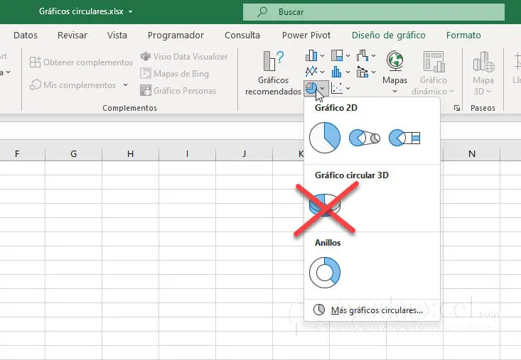Screen dimensions: 521x360
Task: Select the 2D pie chart option
Action: click(325, 137)
